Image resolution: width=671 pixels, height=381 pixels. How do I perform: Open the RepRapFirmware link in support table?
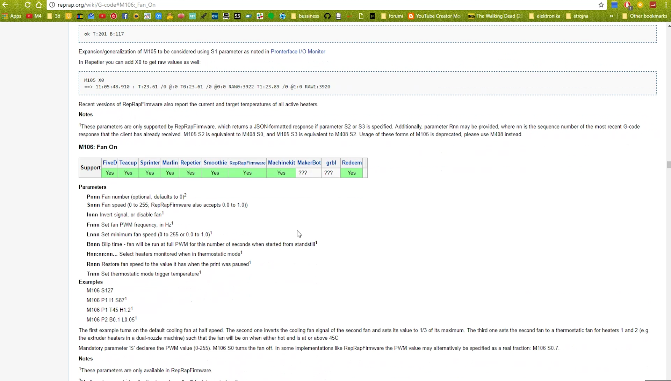point(247,163)
